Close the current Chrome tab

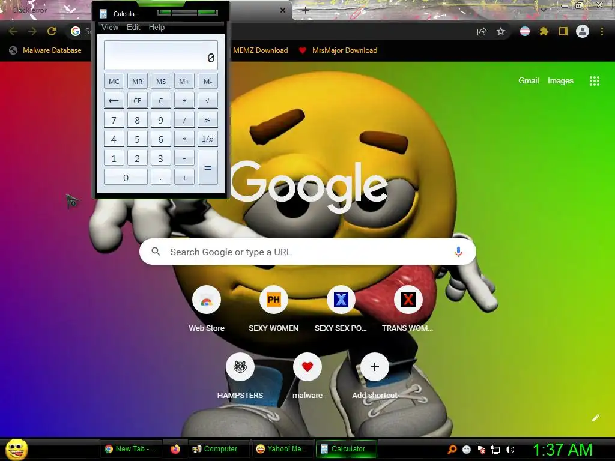pos(283,10)
